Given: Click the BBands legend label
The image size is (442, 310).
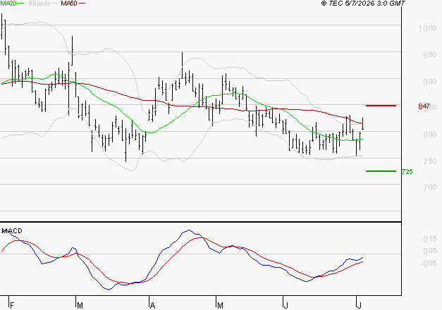Looking at the screenshot, I should click(39, 4).
